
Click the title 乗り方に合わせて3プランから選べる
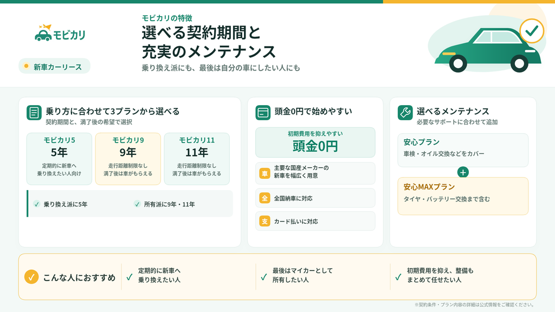tap(113, 112)
